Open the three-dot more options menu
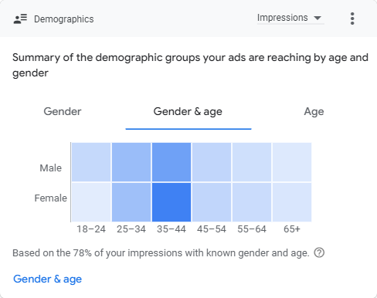The width and height of the screenshot is (377, 298). pos(352,19)
